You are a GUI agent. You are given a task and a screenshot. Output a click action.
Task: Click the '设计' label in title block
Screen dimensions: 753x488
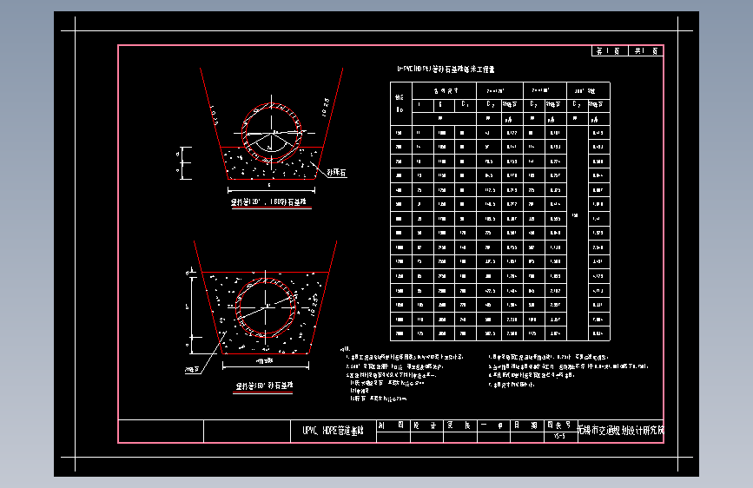426,425
